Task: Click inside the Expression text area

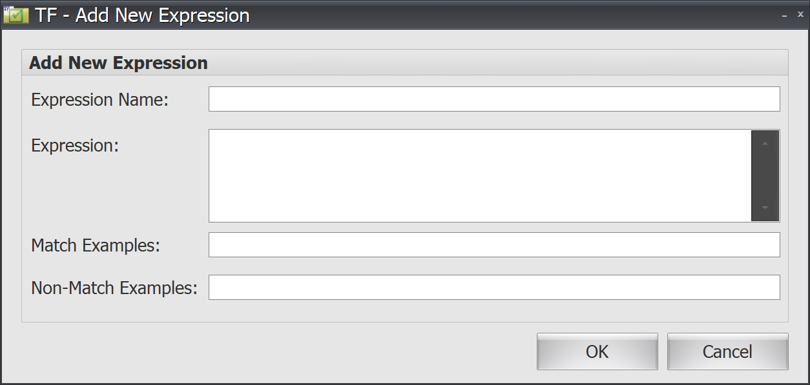Action: pyautogui.click(x=478, y=174)
